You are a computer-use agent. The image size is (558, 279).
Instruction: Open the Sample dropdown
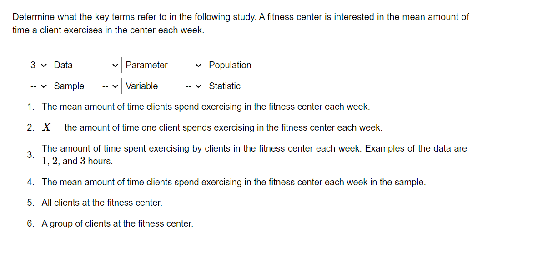(x=38, y=86)
